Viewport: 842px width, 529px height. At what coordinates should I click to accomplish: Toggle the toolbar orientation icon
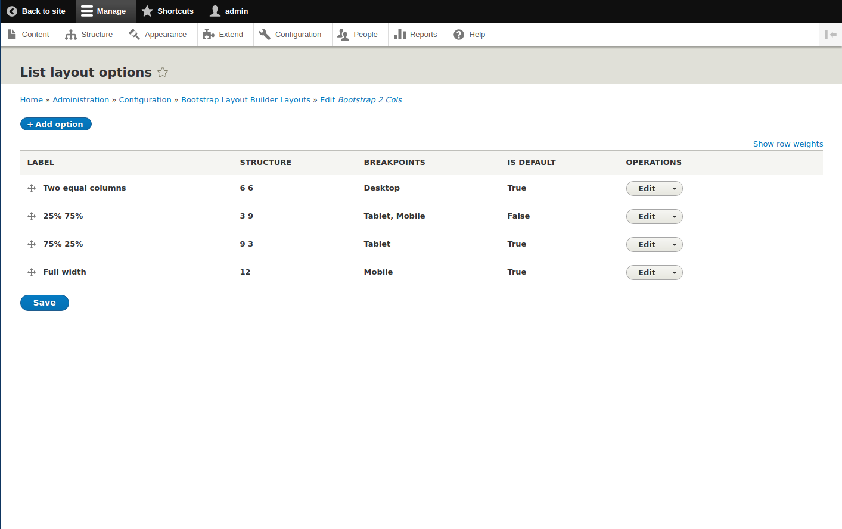831,34
